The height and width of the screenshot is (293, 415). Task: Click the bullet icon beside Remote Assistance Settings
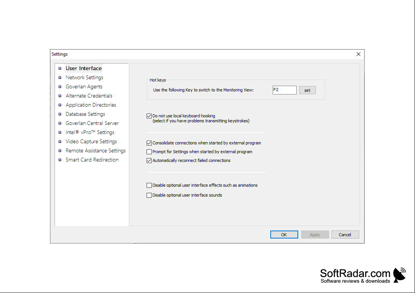tap(60, 151)
